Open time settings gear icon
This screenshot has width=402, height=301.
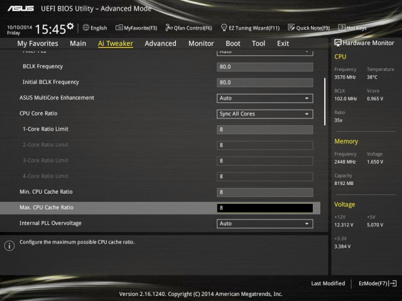tap(70, 26)
